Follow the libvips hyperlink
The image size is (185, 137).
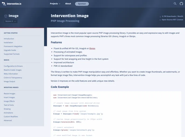point(92,48)
